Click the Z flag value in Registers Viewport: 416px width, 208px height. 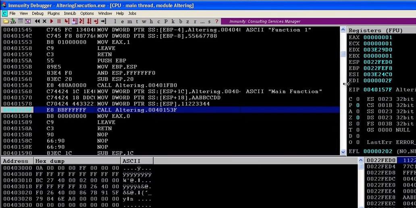pos(358,118)
